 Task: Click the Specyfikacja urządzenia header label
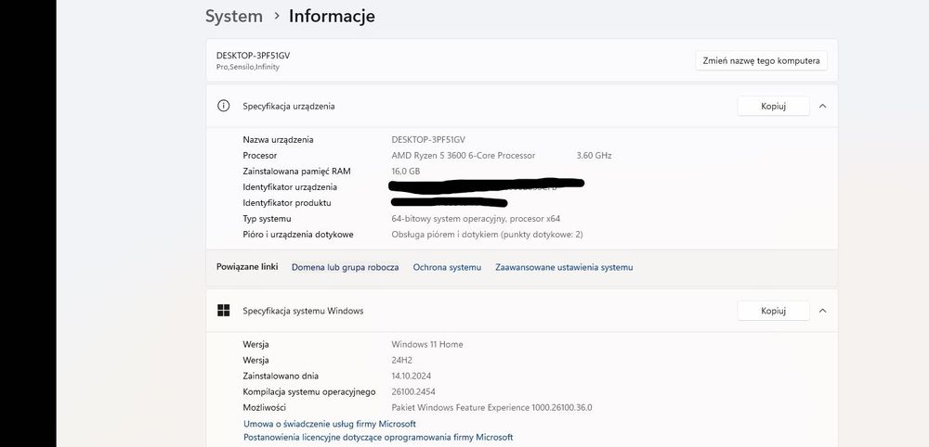tap(288, 106)
